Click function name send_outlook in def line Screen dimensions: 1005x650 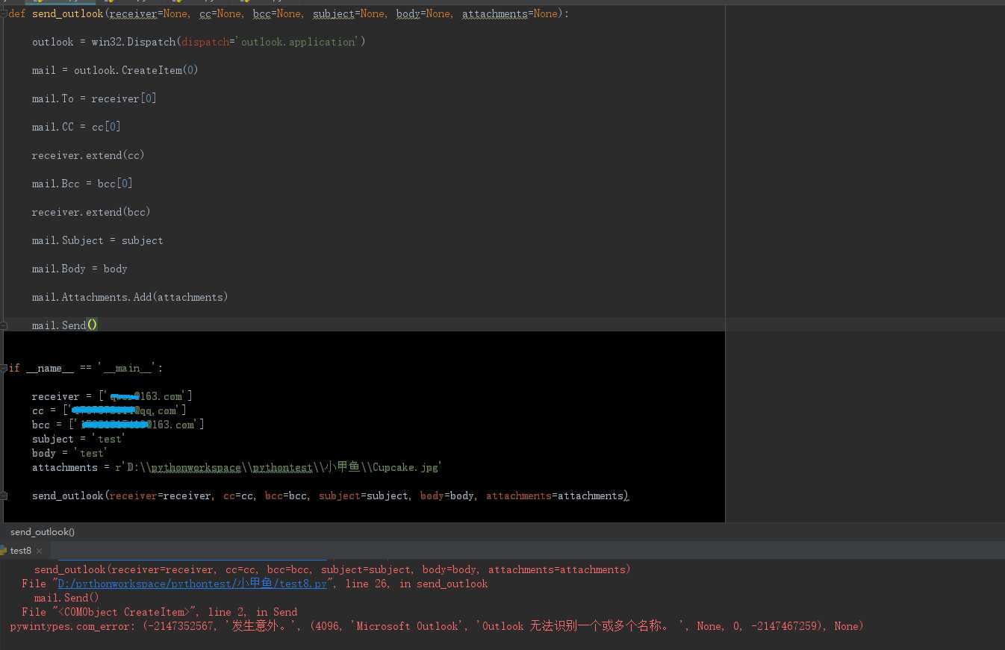point(67,14)
